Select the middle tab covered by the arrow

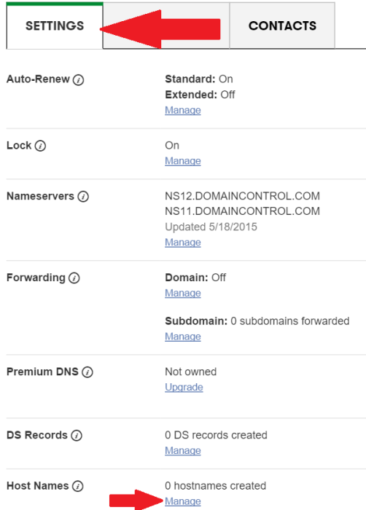[166, 25]
